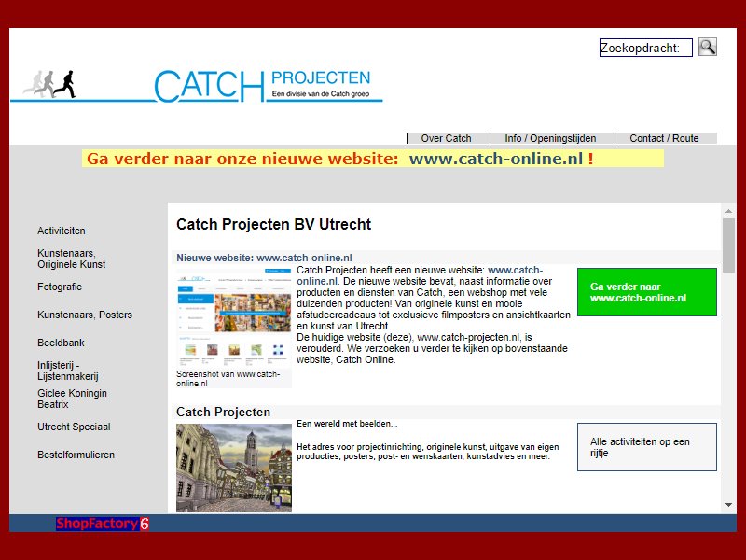Open the Beeldbank sidebar link
The height and width of the screenshot is (560, 746).
pos(61,343)
